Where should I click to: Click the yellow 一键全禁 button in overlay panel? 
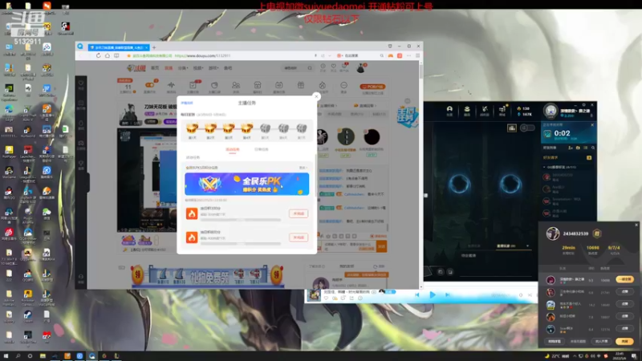point(625,279)
